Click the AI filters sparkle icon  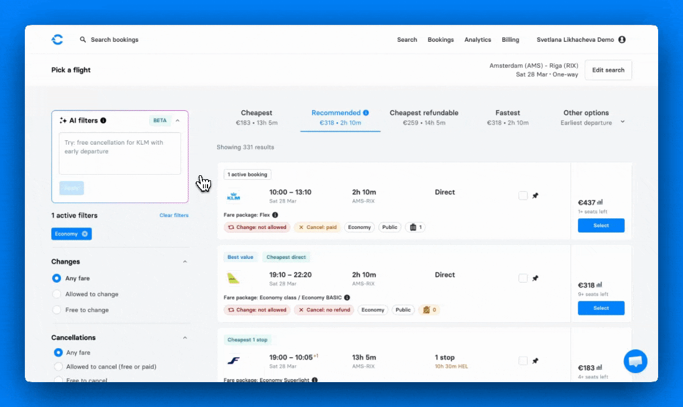coord(62,120)
